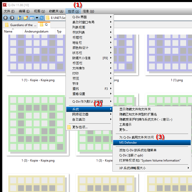This screenshot has height=192, width=192.
Task: Toggle the 工具提示 option
Action: [x=152, y=125]
